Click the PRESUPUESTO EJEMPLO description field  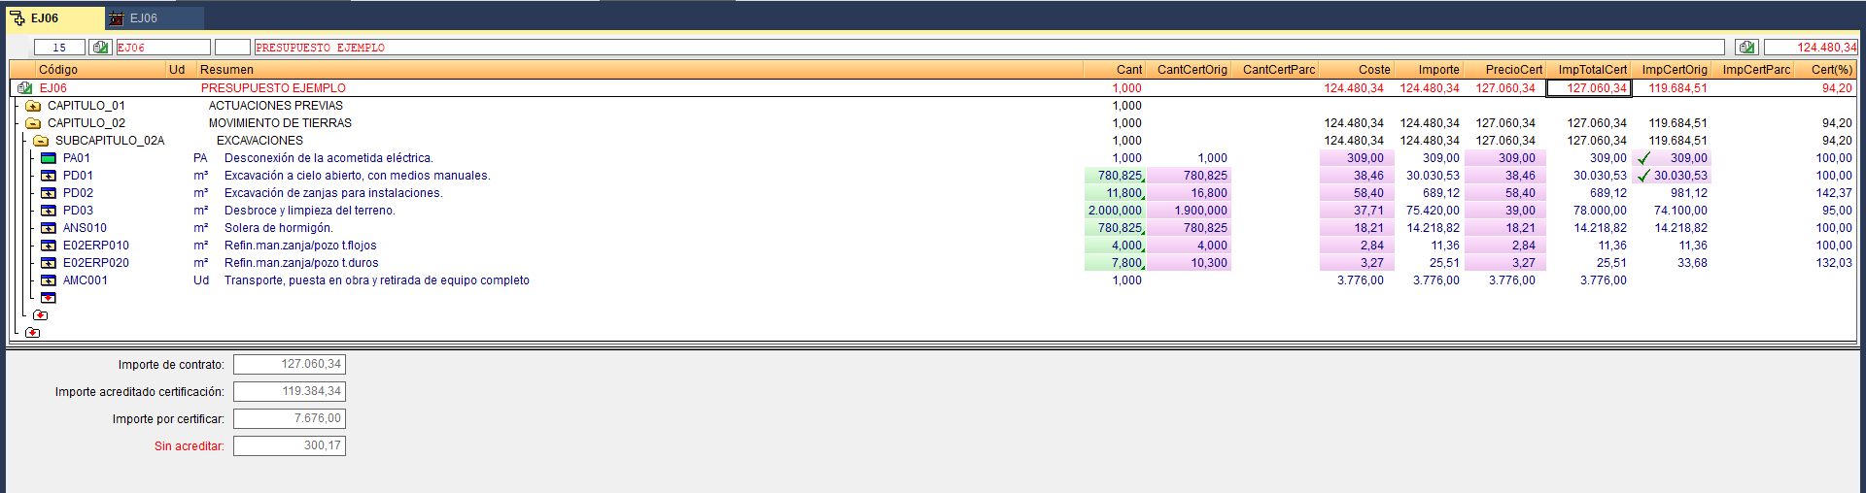coord(989,47)
